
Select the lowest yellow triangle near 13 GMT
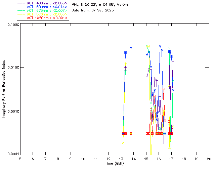[123, 143]
